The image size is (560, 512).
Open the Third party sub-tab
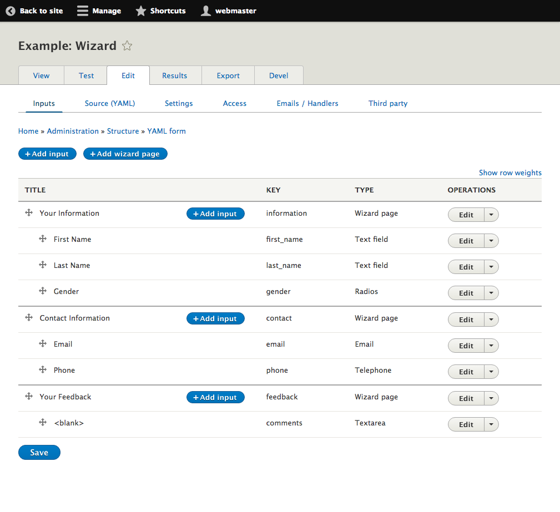(388, 103)
